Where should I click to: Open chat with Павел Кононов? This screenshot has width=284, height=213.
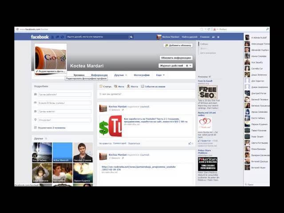click(256, 130)
